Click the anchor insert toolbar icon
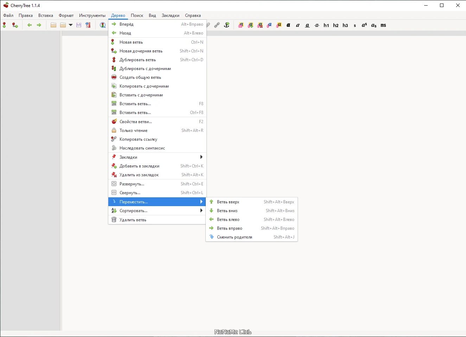 [x=226, y=25]
